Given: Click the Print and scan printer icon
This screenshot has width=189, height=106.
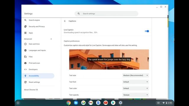Looking at the screenshot, I should 25,63.
